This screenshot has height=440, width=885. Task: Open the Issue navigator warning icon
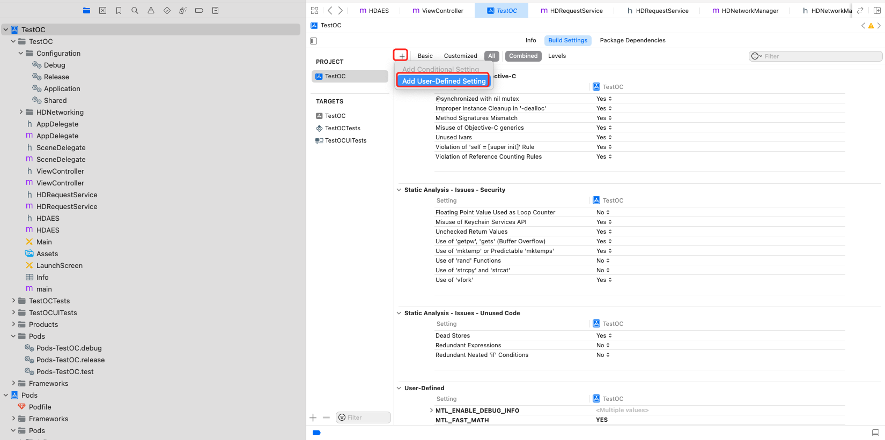tap(151, 10)
